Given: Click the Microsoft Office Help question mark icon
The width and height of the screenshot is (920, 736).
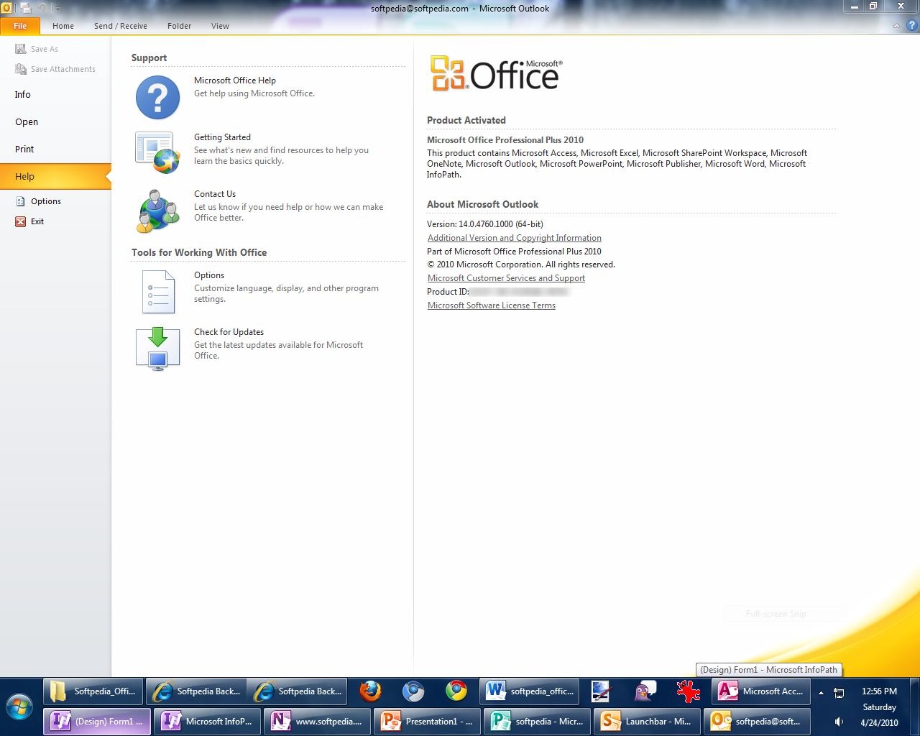Looking at the screenshot, I should point(157,97).
